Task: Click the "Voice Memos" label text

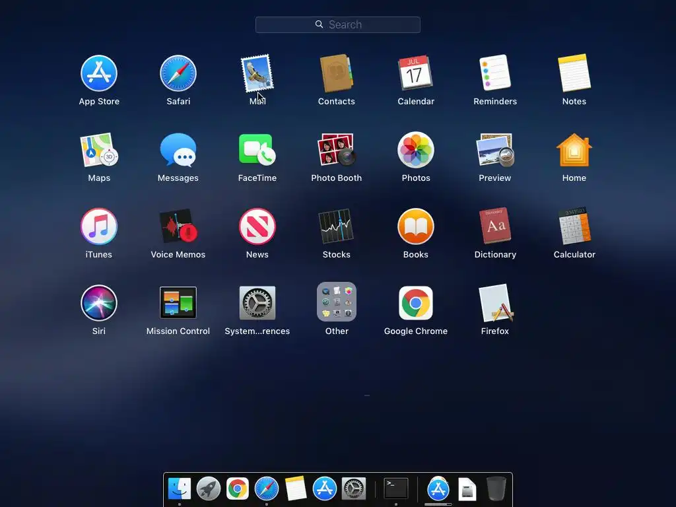Action: (x=178, y=254)
